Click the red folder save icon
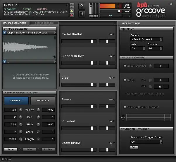The width and height of the screenshot is (176, 162). click(72, 15)
